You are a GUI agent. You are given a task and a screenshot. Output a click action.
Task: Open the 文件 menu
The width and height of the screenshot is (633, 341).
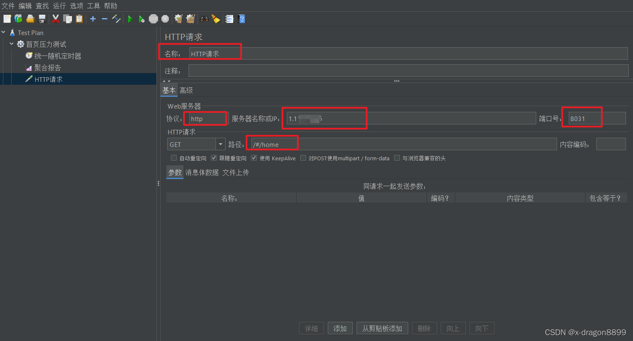click(x=8, y=6)
